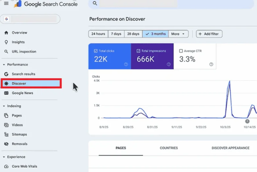Click the Core Web Vitals gauge icon
Image resolution: width=257 pixels, height=172 pixels.
6,166
